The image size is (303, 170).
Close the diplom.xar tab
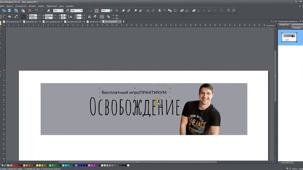tap(100, 22)
